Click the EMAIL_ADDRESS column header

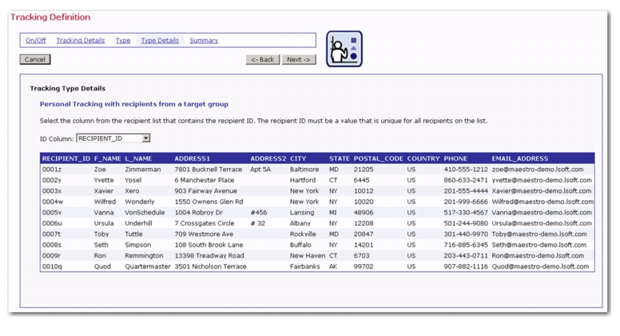pos(520,158)
